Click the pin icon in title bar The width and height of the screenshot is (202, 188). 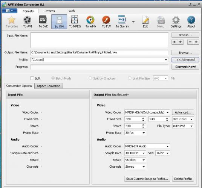point(190,5)
